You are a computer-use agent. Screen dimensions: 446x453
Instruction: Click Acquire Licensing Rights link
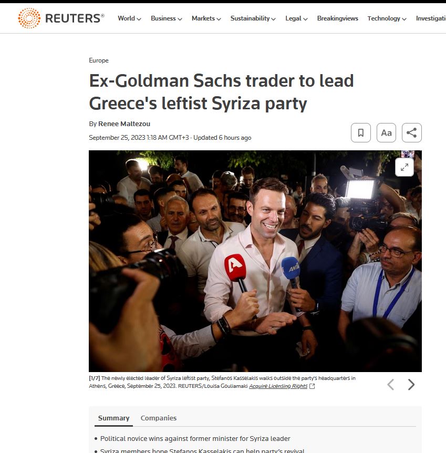pos(278,386)
